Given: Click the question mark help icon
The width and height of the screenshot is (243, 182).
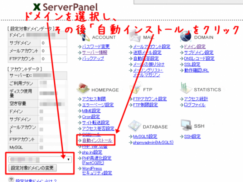Looking at the screenshot, I should (11, 179).
